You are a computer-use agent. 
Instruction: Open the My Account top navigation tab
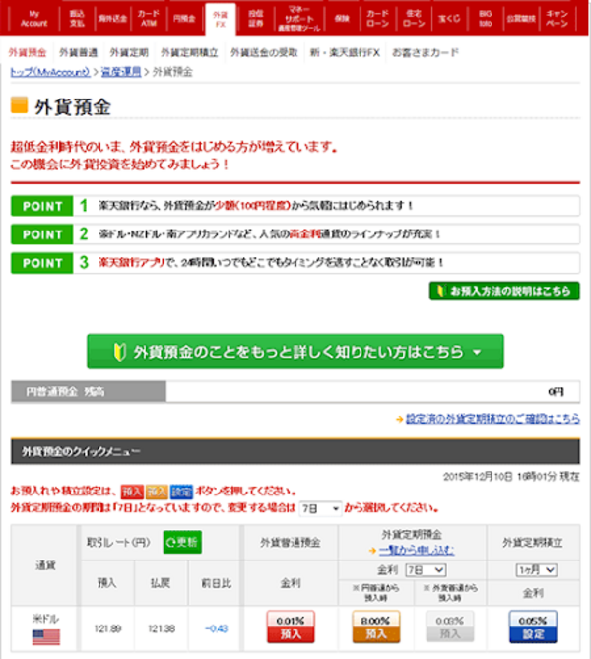coord(33,18)
